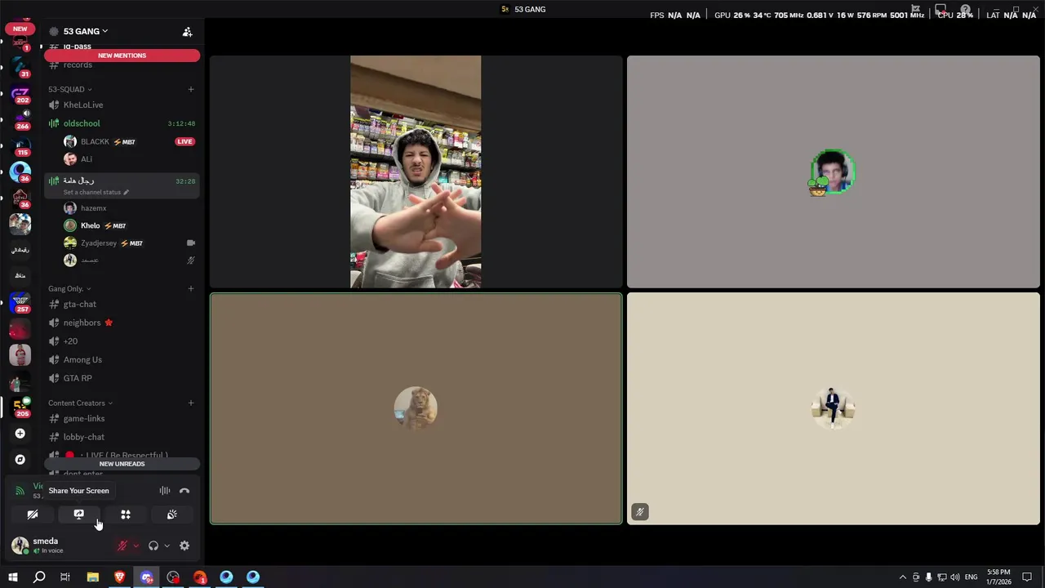Select user ALi in oldschool

87,159
